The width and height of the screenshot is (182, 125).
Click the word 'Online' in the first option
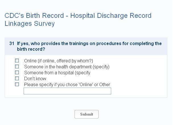point(30,61)
